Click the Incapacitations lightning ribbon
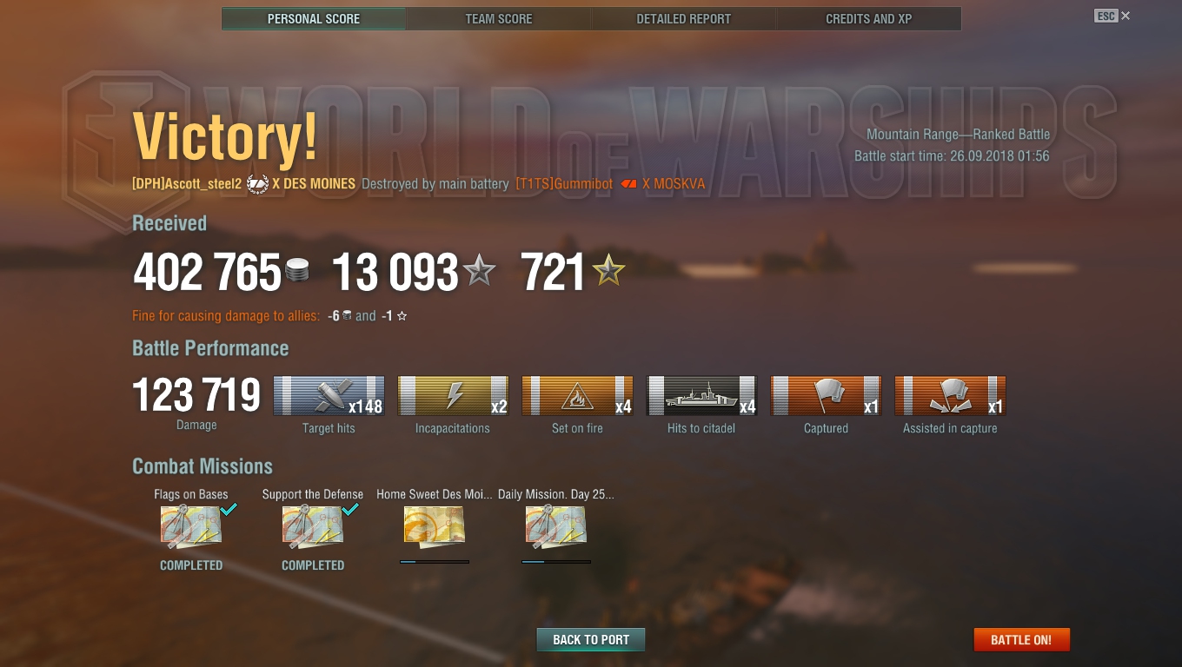1182x667 pixels. (x=453, y=396)
